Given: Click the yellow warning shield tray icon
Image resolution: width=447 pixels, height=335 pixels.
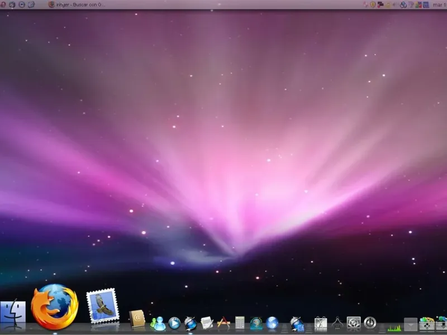Looking at the screenshot, I should (373, 4).
